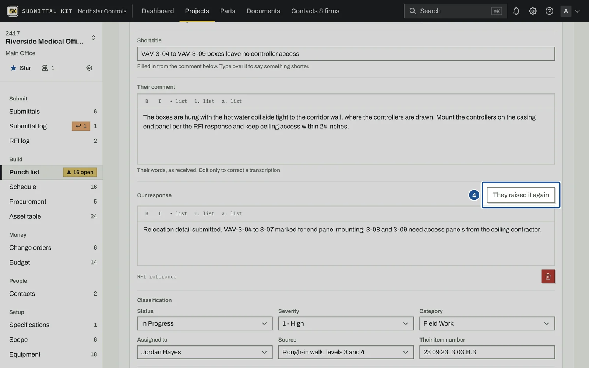Image resolution: width=589 pixels, height=368 pixels.
Task: Open Contacts & firms tab
Action: [315, 11]
